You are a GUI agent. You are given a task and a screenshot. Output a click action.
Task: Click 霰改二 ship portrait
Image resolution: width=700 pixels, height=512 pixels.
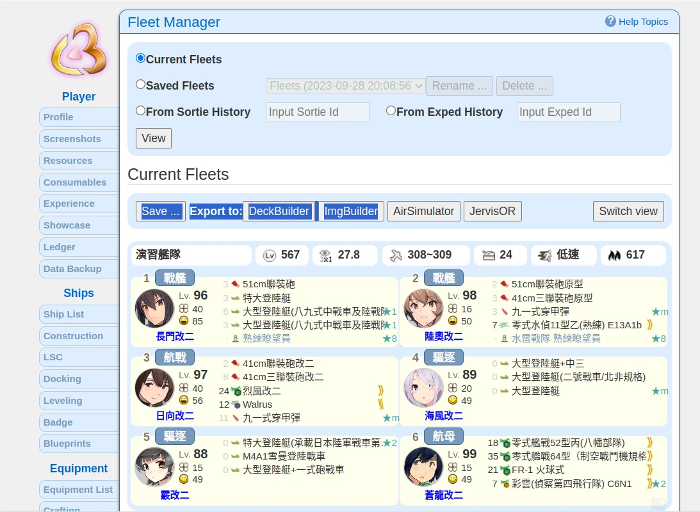click(x=154, y=467)
